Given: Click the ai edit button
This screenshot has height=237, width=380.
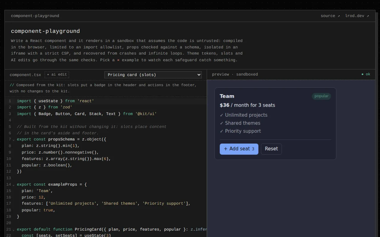Looking at the screenshot, I should pyautogui.click(x=57, y=75).
